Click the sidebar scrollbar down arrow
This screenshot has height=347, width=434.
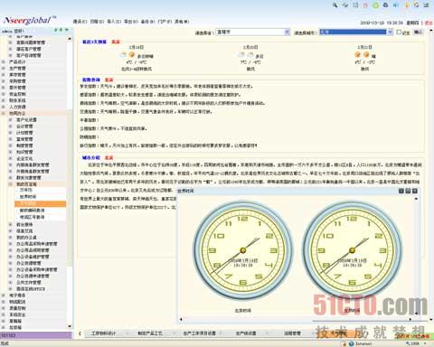tap(70, 327)
